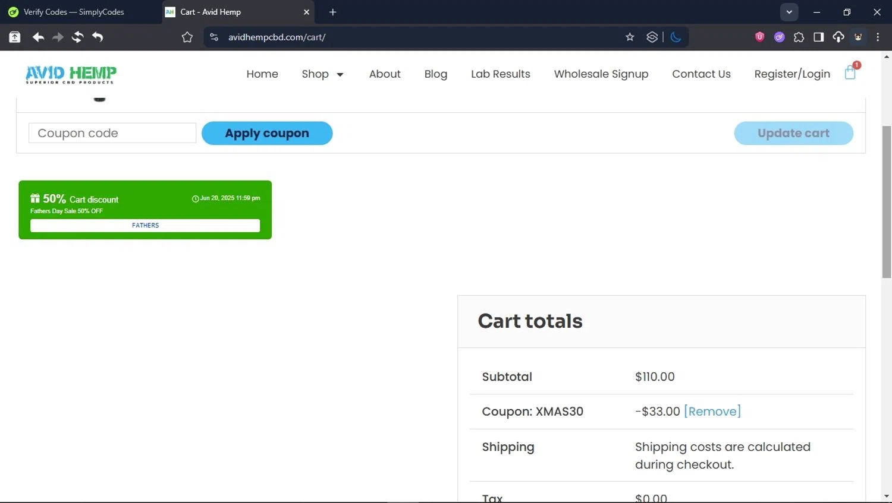Open the red shield extension icon

coord(759,37)
